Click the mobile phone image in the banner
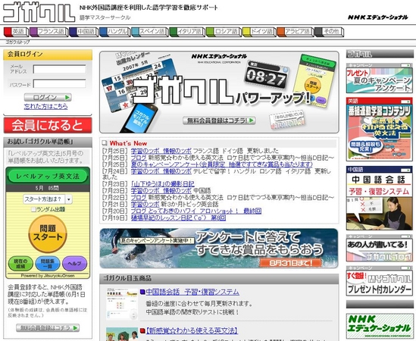The width and height of the screenshot is (416, 341). 139,118
